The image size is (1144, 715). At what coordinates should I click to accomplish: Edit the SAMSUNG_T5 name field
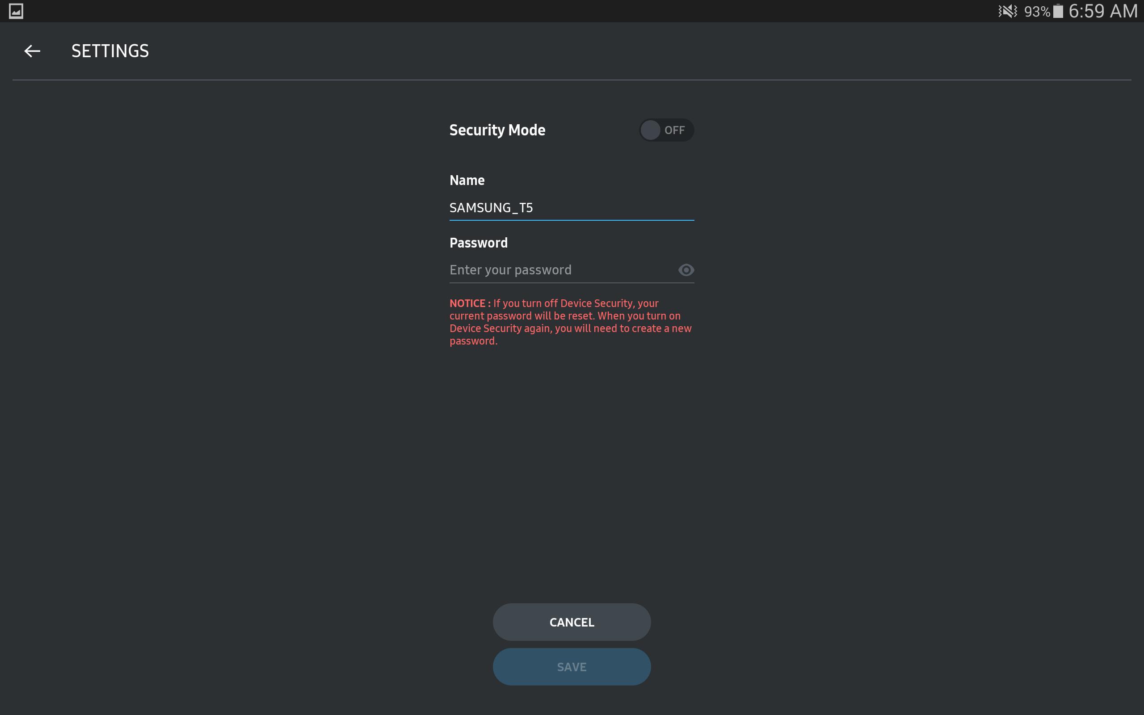click(572, 208)
